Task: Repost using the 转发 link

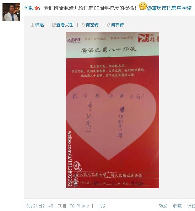Action: pyautogui.click(x=163, y=206)
